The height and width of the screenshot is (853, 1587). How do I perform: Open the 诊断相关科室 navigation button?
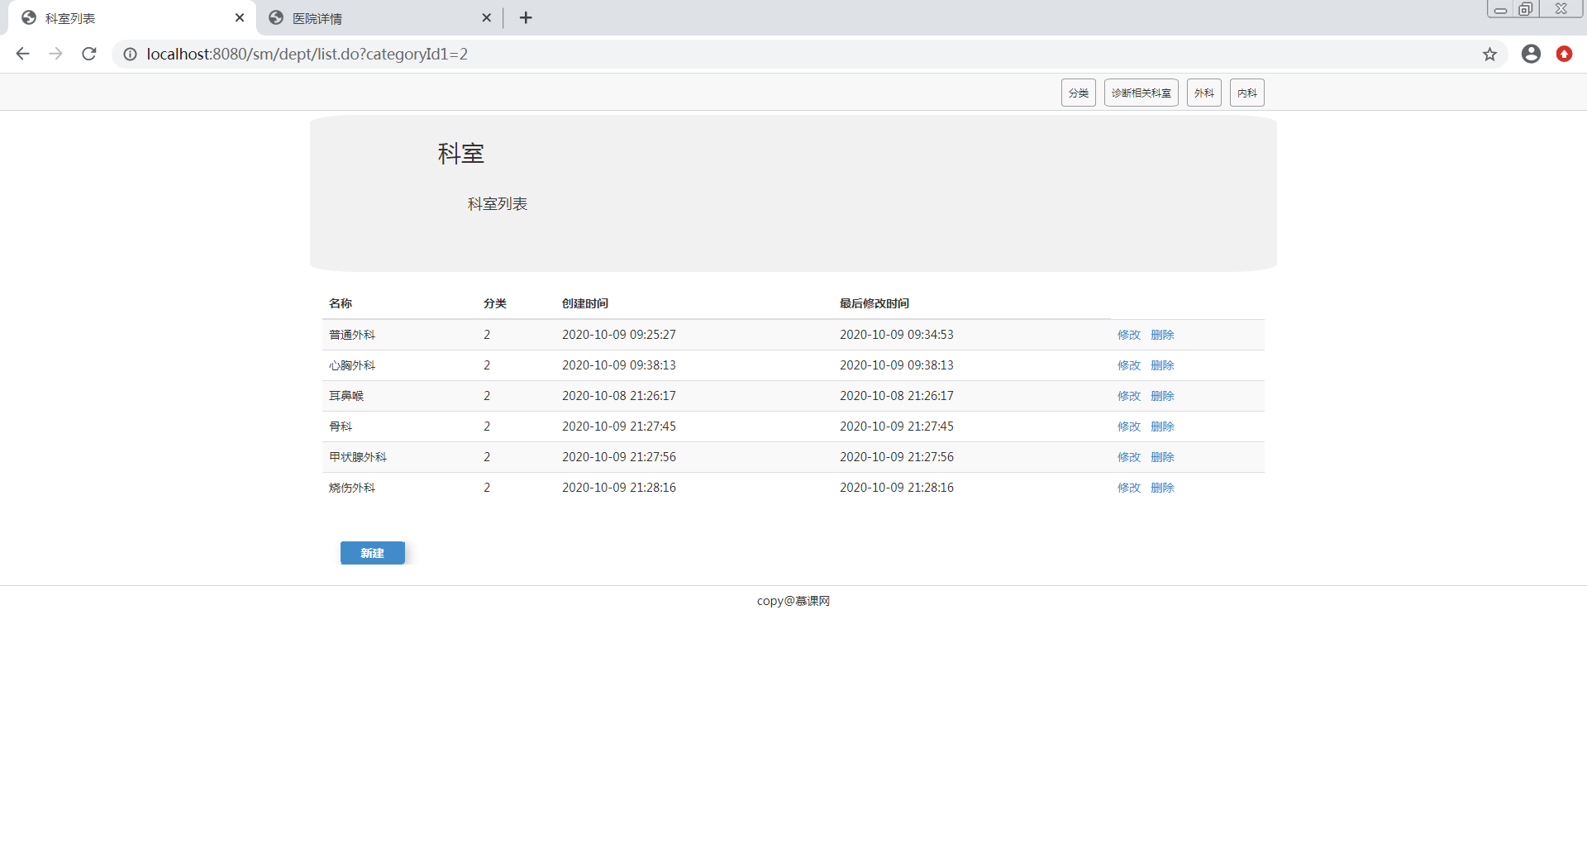(1141, 93)
